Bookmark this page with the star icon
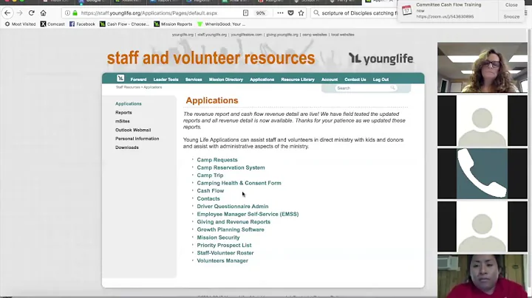Image resolution: width=532 pixels, height=298 pixels. click(x=301, y=13)
